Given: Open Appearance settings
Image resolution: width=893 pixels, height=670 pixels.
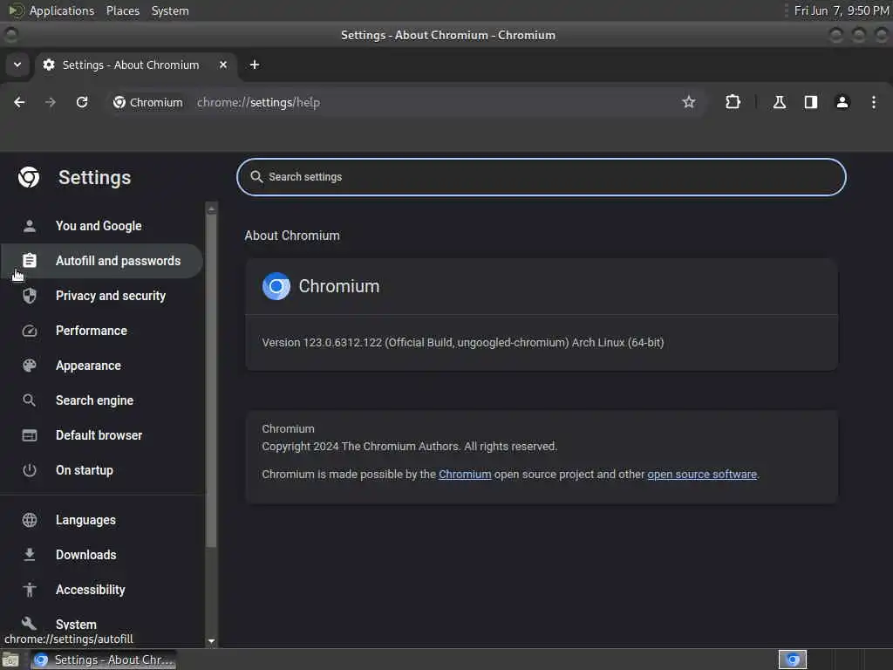Looking at the screenshot, I should coord(101,366).
